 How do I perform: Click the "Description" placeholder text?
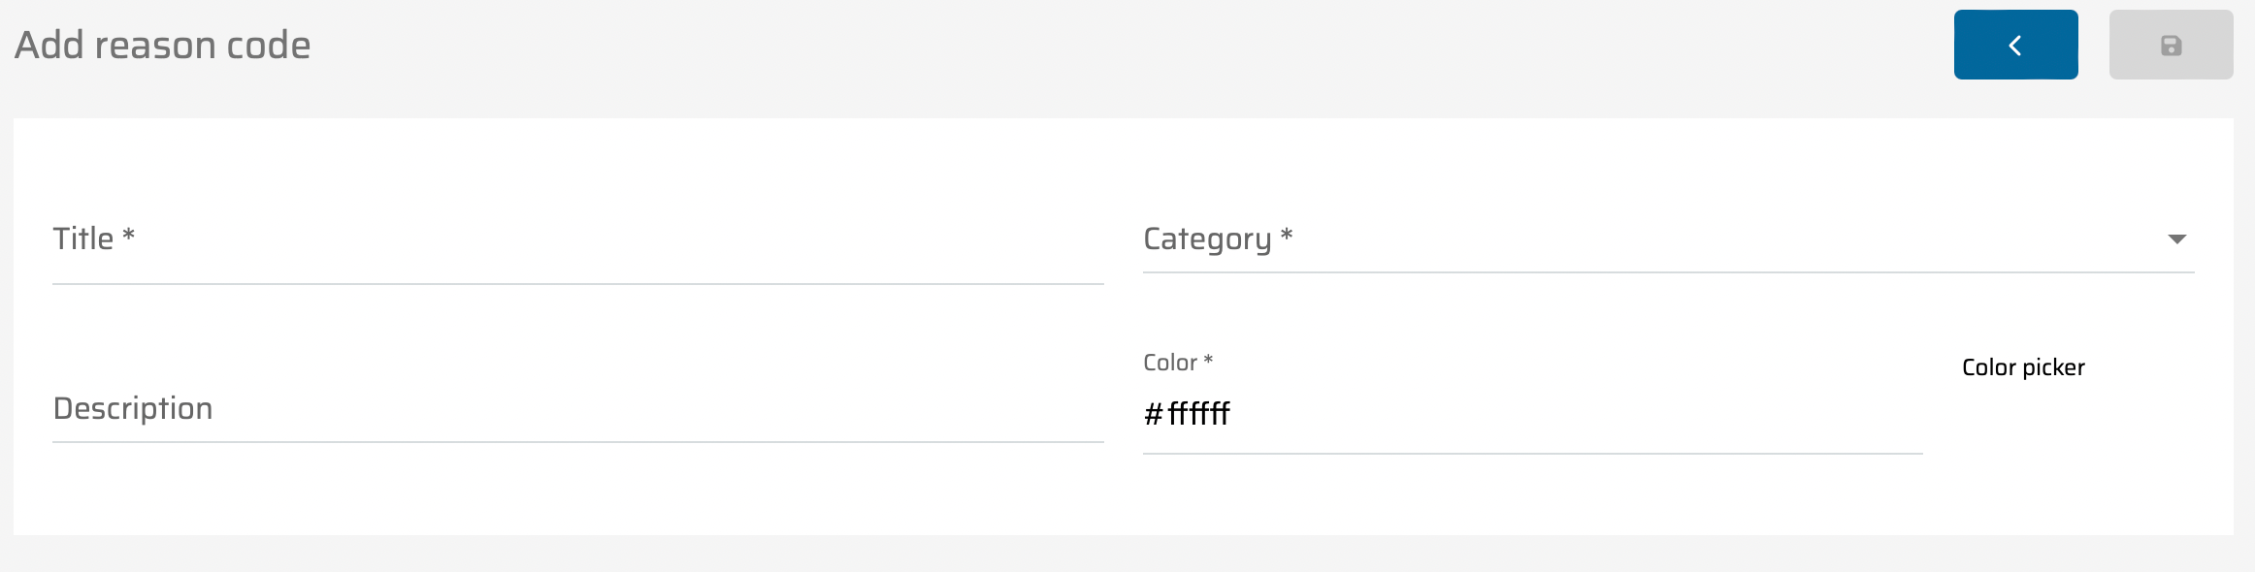coord(133,409)
